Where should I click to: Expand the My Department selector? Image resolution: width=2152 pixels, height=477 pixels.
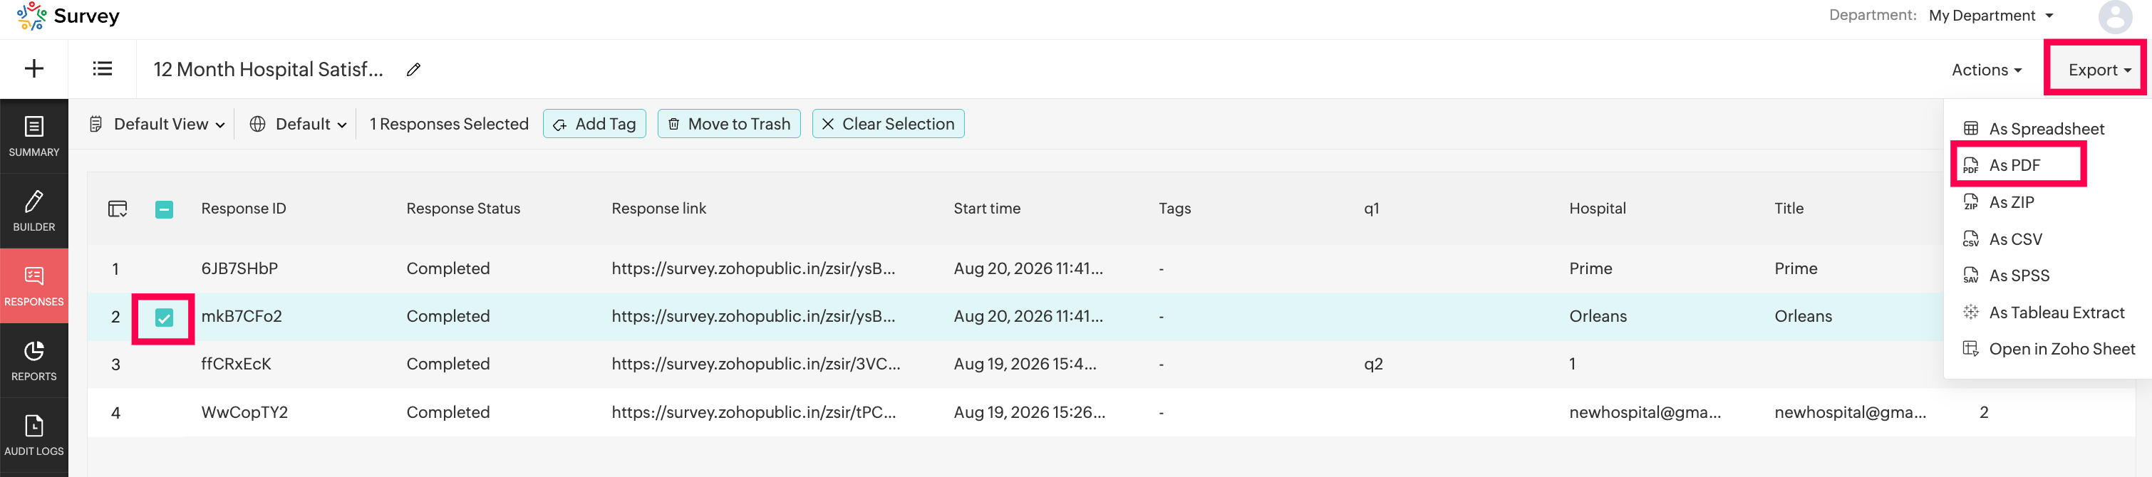(1992, 16)
